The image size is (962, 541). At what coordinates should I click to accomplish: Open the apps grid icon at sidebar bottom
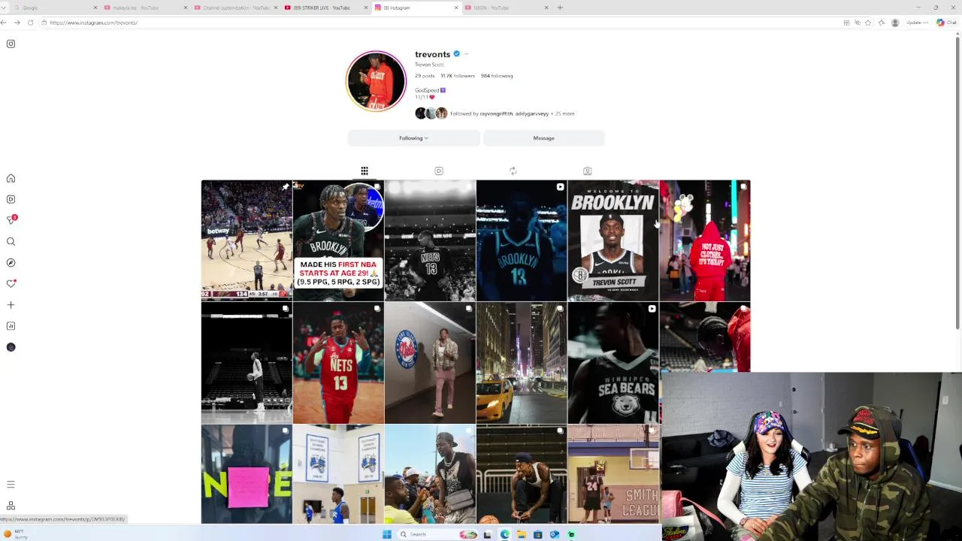point(11,506)
